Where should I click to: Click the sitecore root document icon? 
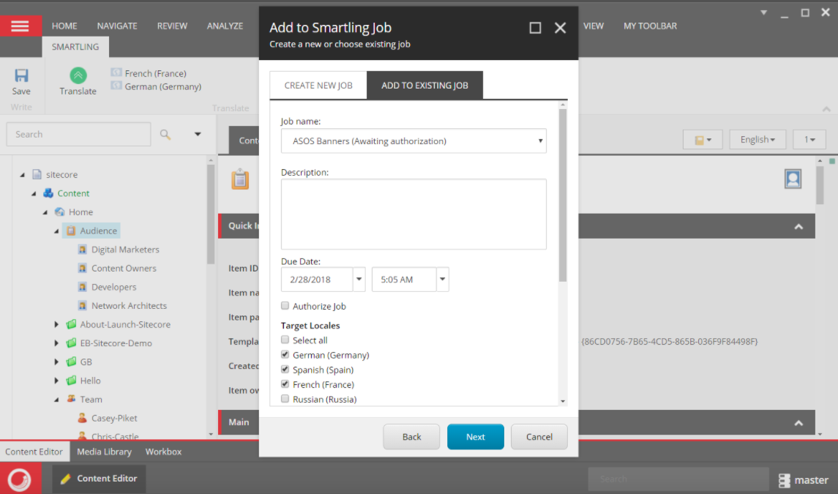37,174
